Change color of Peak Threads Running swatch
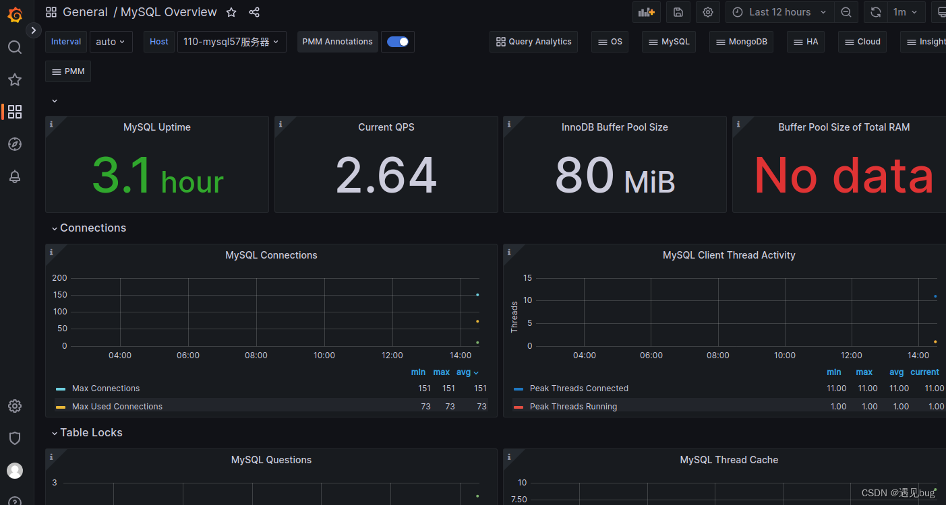Screen dimensions: 946x505 pyautogui.click(x=519, y=407)
